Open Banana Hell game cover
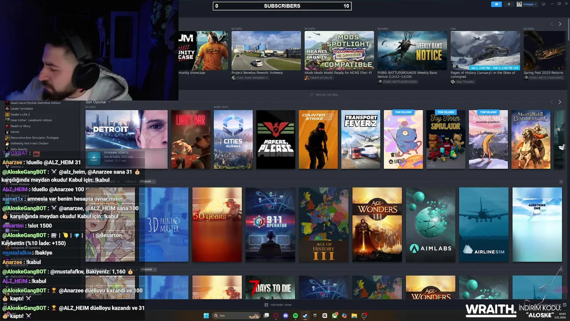The width and height of the screenshot is (570, 321). point(489,140)
